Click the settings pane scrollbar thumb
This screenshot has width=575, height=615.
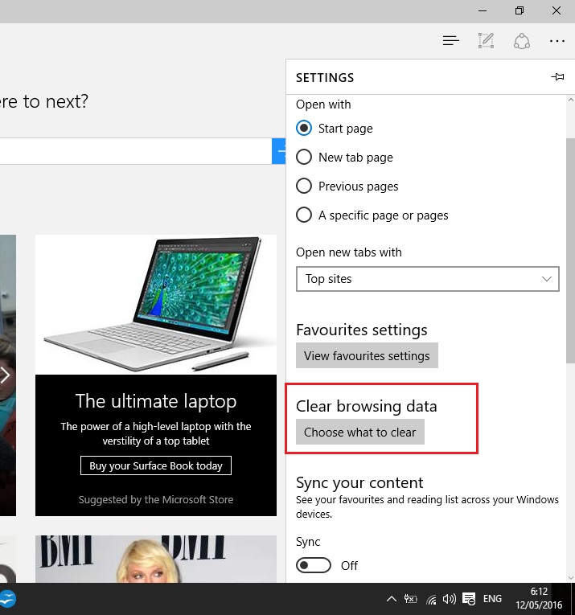pos(571,251)
